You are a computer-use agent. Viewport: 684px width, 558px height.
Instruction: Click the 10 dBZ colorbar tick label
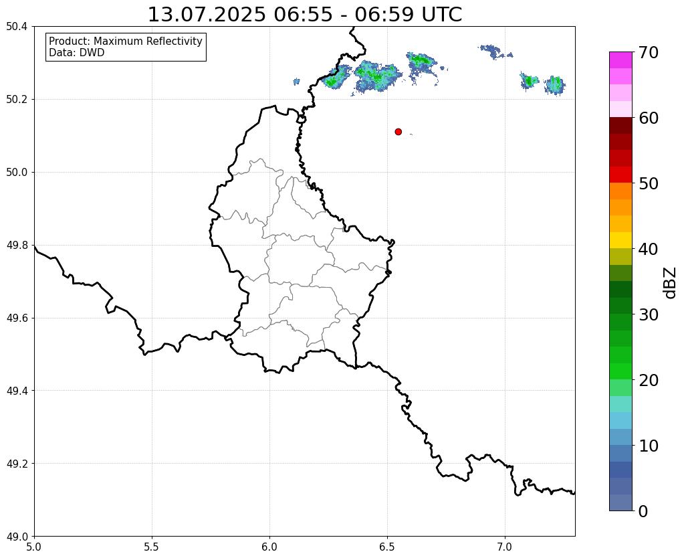click(649, 446)
